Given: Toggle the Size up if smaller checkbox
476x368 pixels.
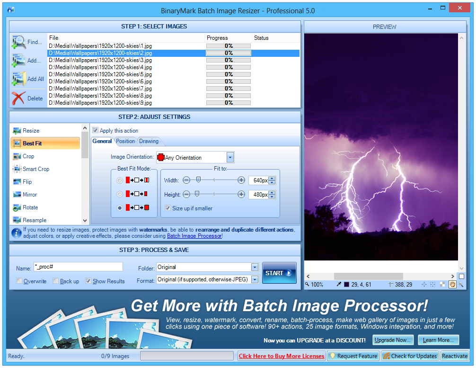Looking at the screenshot, I should click(x=167, y=208).
